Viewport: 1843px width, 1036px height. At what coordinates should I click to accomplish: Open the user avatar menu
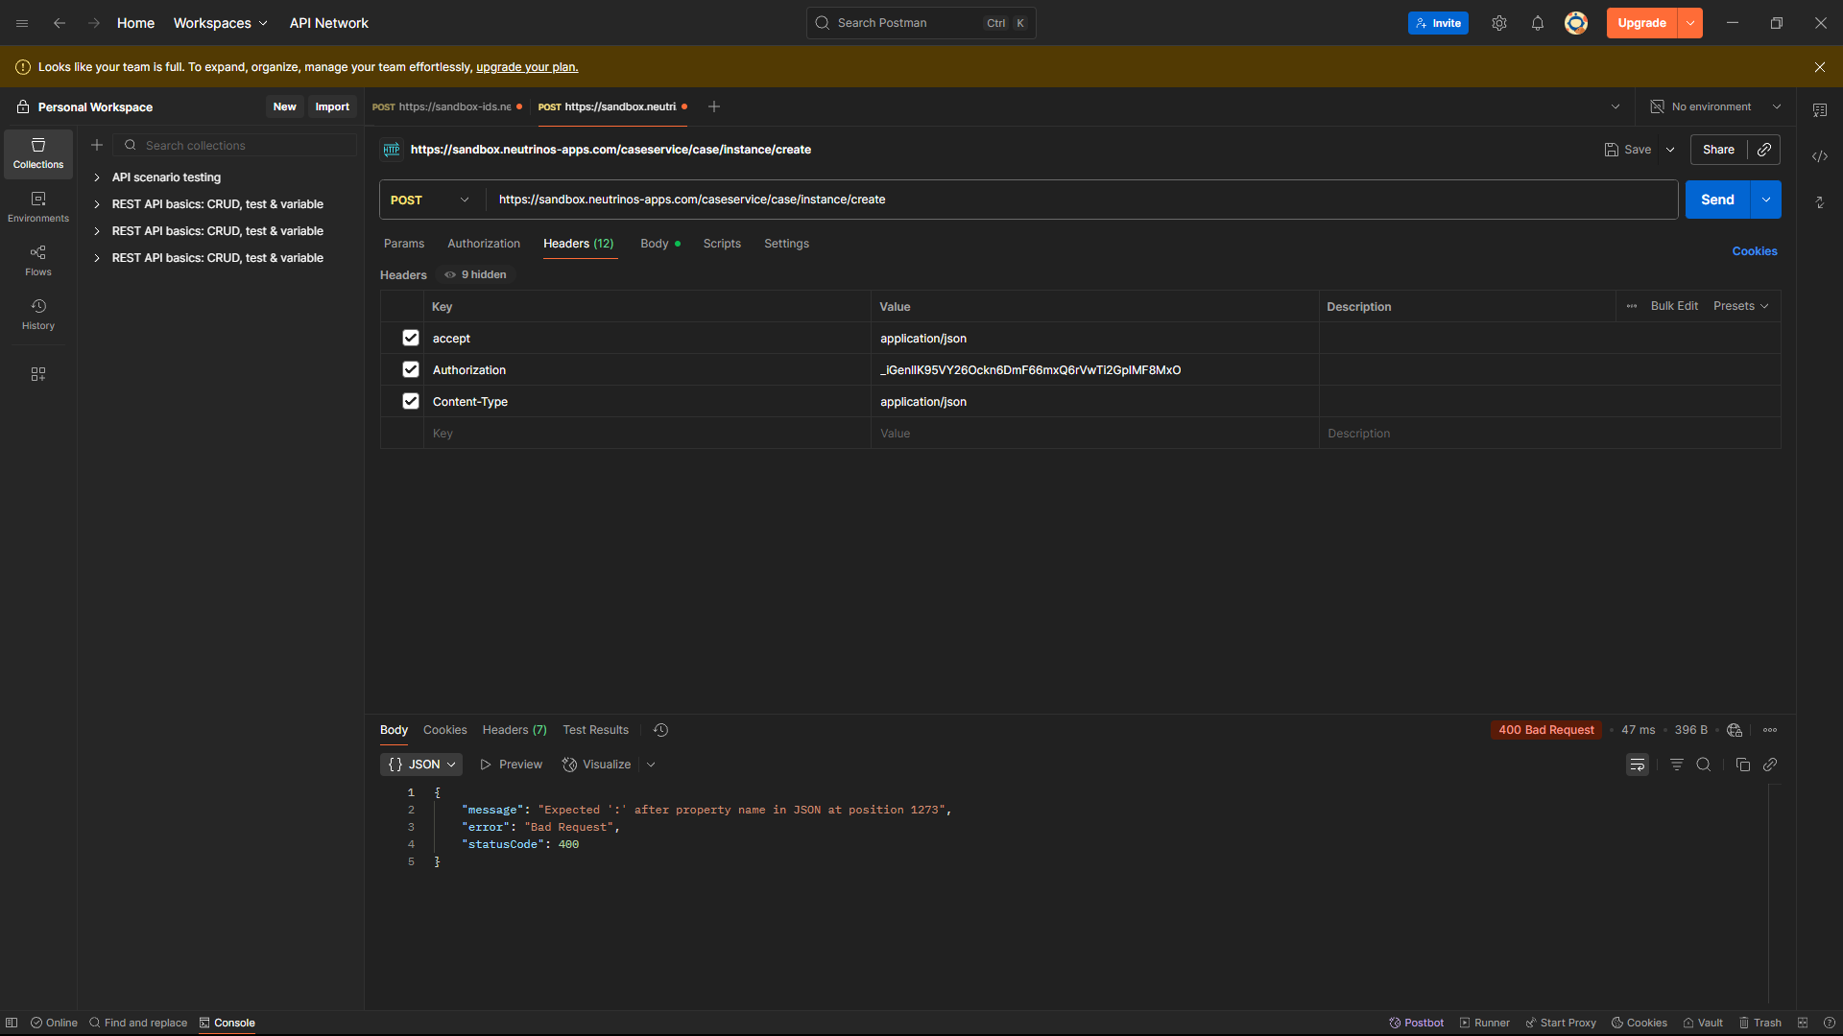coord(1576,23)
